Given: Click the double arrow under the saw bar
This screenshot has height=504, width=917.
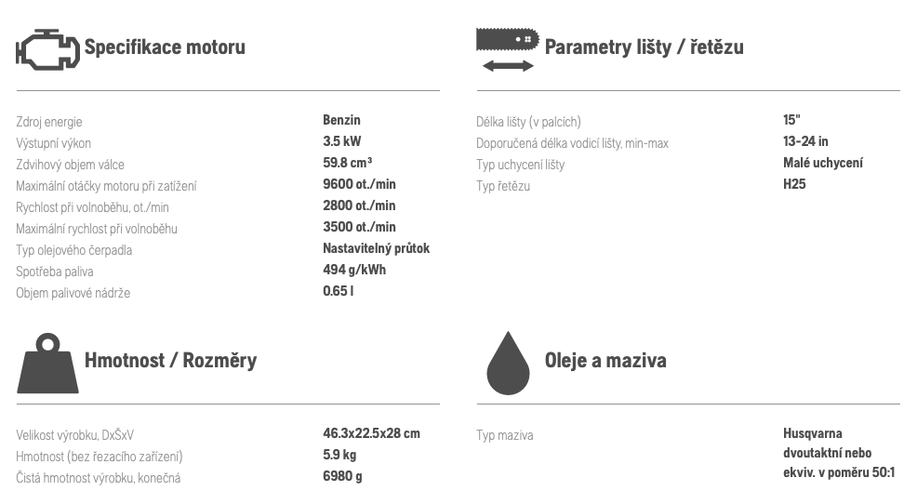Looking at the screenshot, I should click(x=508, y=66).
